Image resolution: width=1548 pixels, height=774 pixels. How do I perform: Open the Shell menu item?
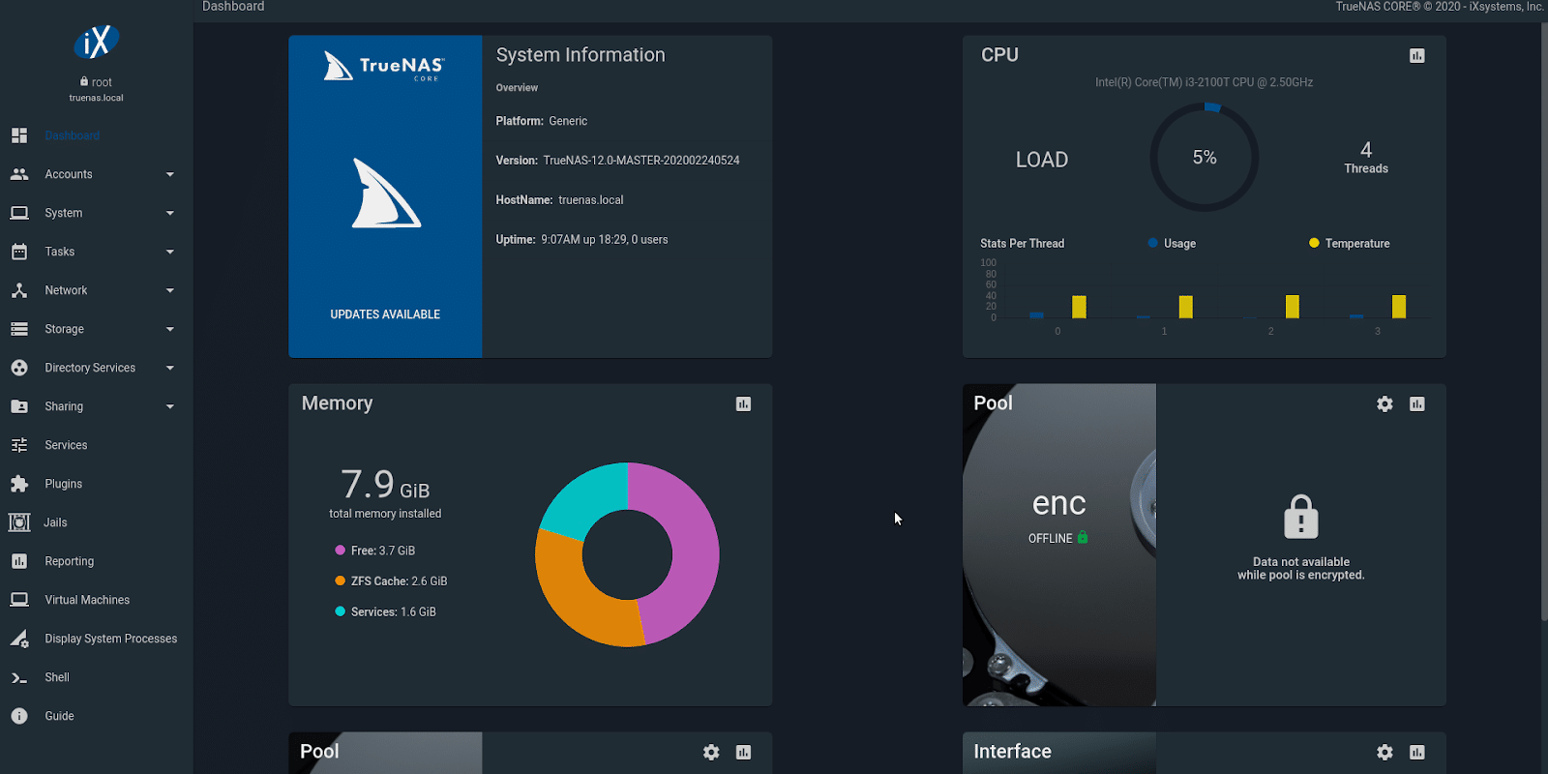pos(97,677)
